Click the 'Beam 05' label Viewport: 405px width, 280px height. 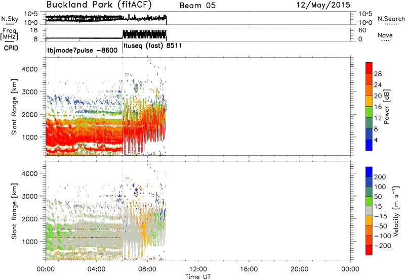tap(197, 6)
